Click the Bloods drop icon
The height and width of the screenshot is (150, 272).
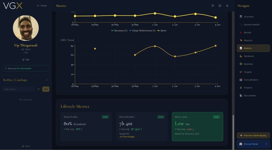tap(241, 32)
